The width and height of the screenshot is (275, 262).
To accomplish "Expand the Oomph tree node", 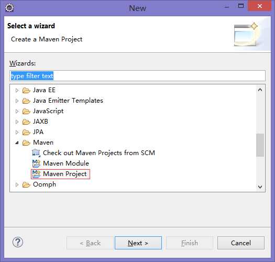I will coord(17,184).
